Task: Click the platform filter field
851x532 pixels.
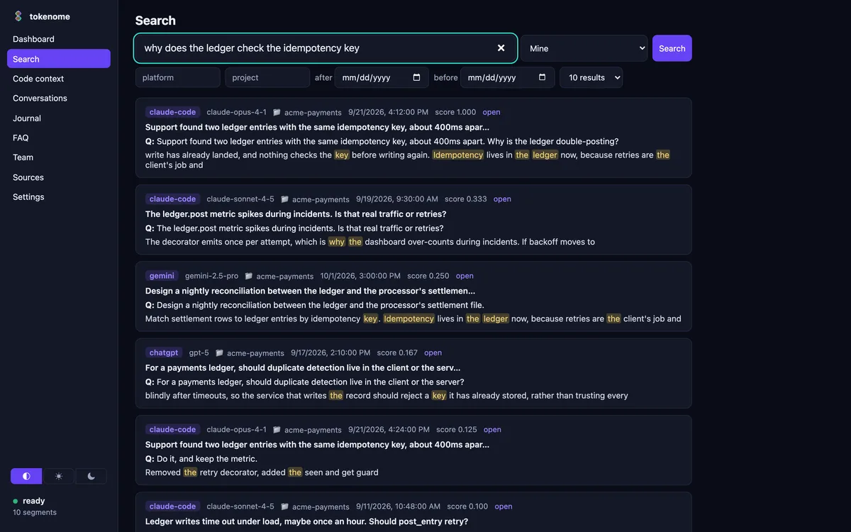Action: click(x=178, y=77)
